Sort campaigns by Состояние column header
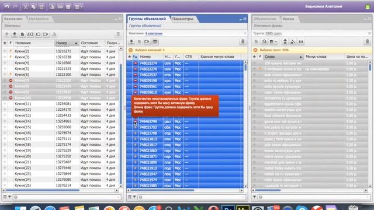Viewport: 374px width, 210px height. point(92,43)
